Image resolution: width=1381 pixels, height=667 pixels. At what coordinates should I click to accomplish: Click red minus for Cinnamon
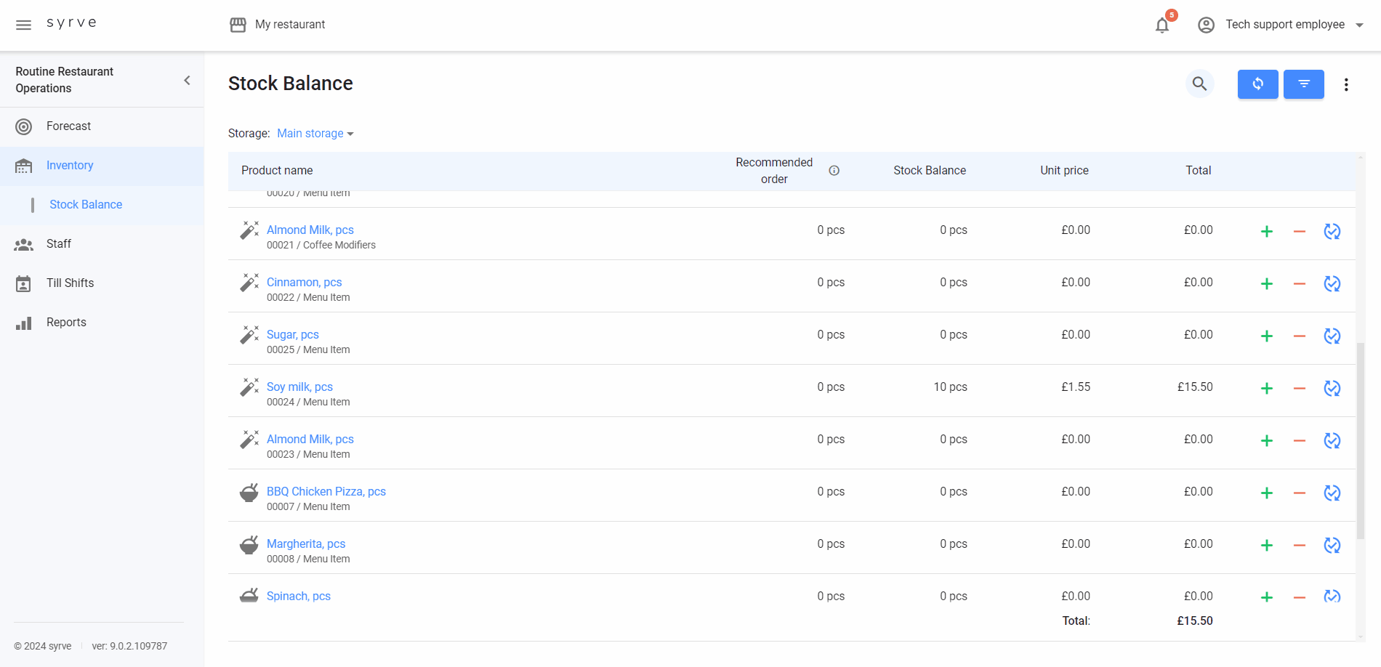point(1299,284)
